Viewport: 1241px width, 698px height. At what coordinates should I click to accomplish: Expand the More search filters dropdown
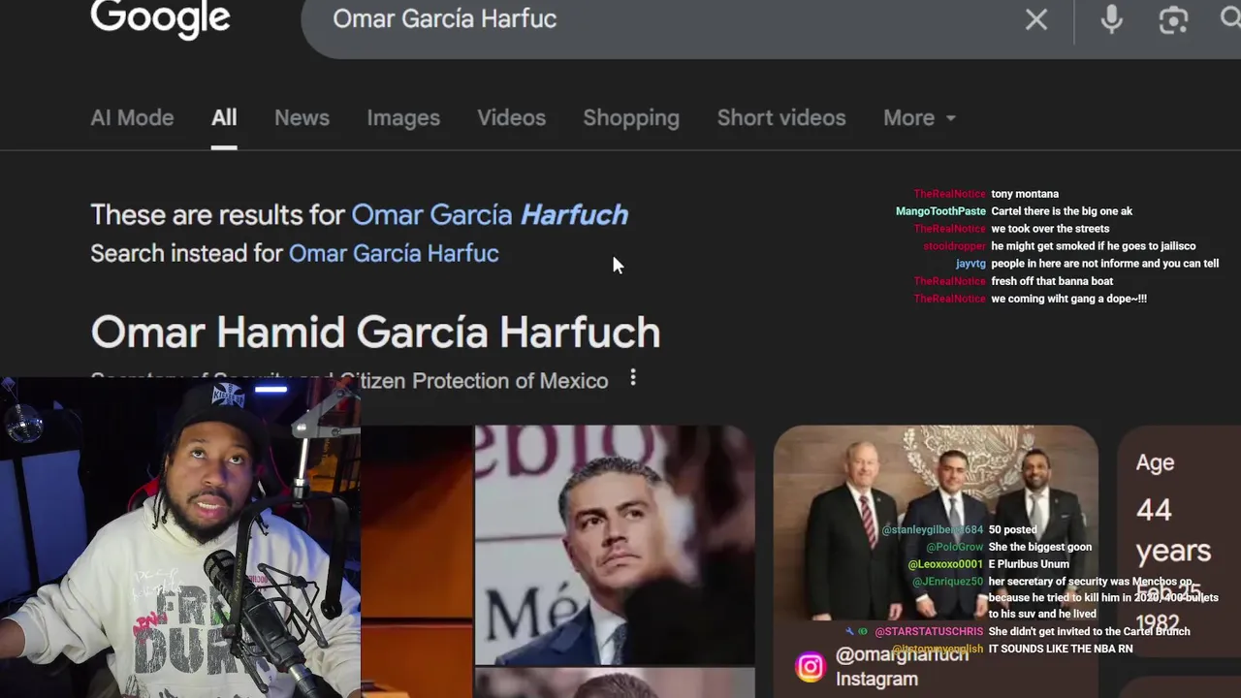click(x=919, y=117)
